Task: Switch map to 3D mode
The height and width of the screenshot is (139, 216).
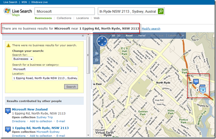Action: click(118, 35)
